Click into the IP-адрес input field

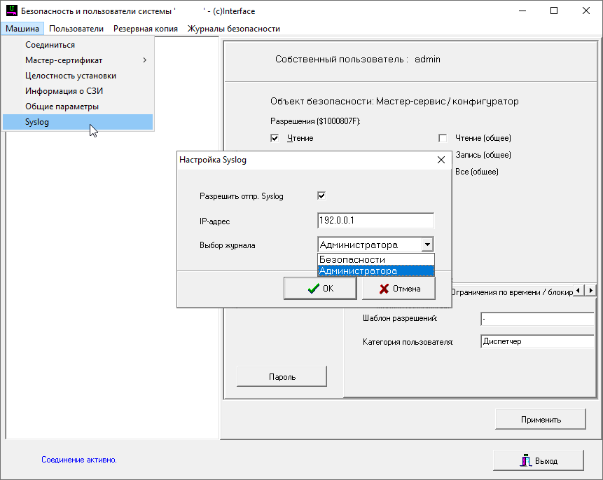(x=375, y=221)
